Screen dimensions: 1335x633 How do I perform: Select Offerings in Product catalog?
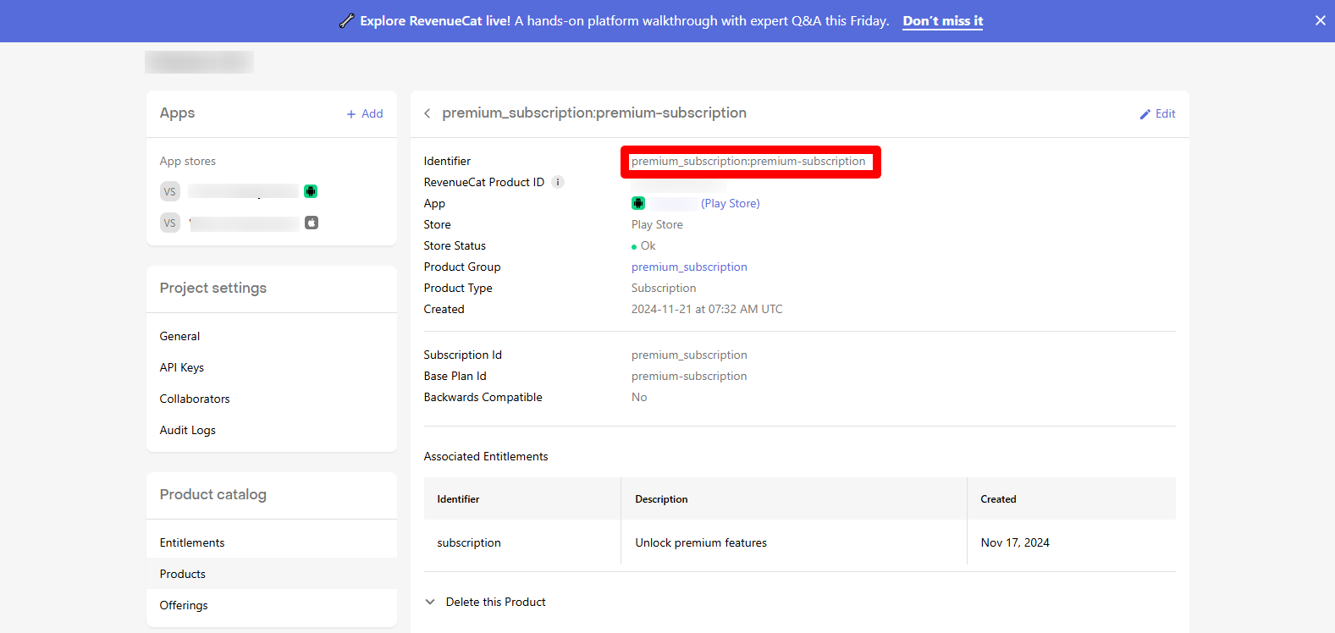coord(184,605)
